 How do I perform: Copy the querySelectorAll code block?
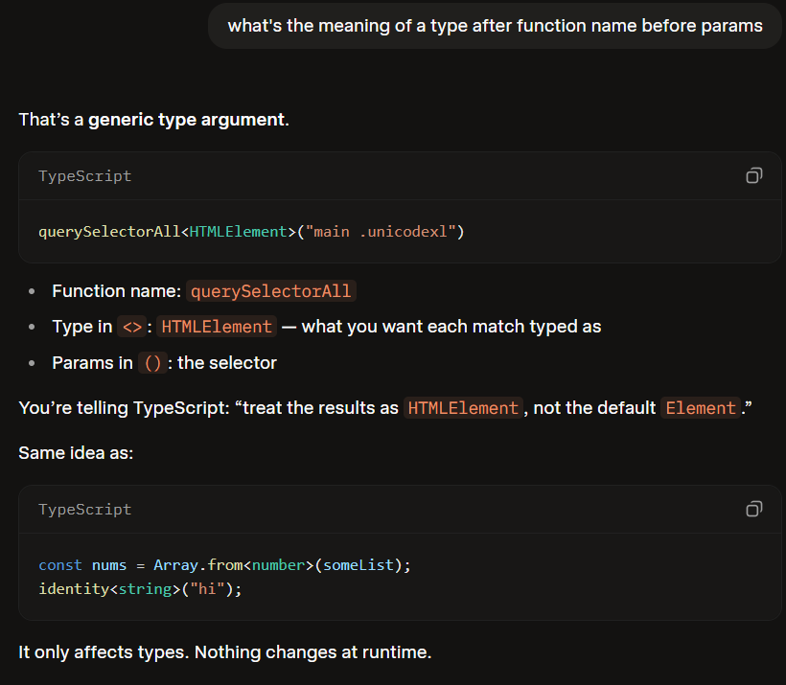(x=754, y=175)
